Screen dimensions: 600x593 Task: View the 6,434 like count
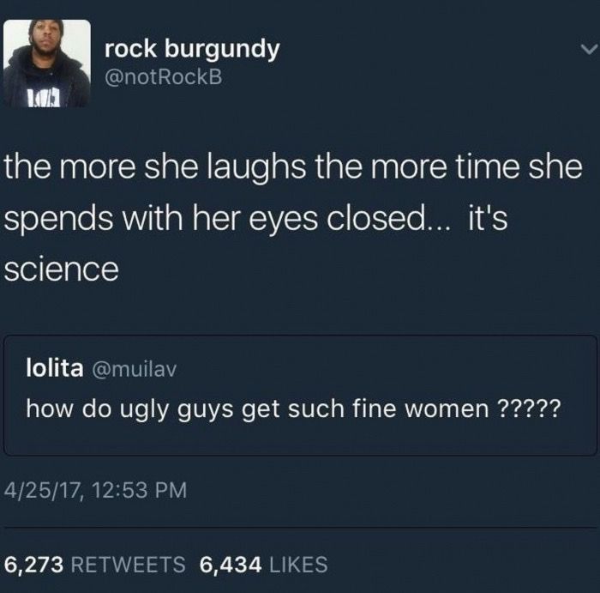click(231, 565)
